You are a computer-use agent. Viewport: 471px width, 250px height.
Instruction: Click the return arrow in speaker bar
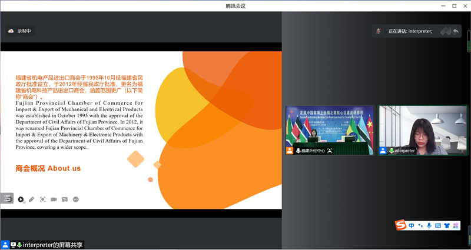coord(455,31)
